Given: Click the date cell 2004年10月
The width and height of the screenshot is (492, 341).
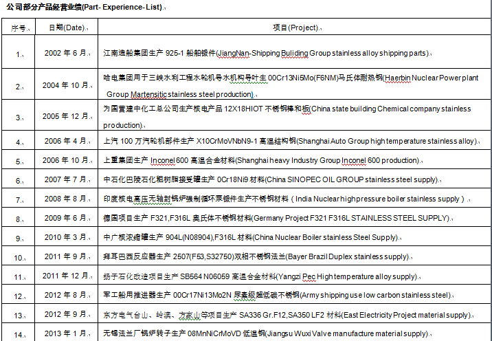Looking at the screenshot, I should 66,85.
